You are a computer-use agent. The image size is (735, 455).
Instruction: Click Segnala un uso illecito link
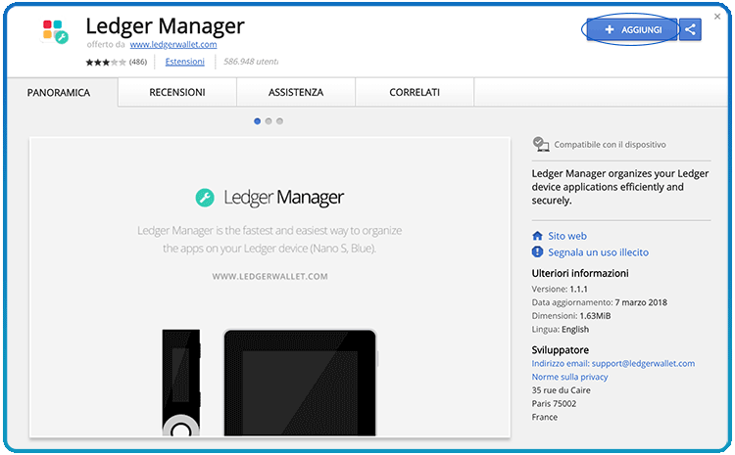tap(598, 252)
